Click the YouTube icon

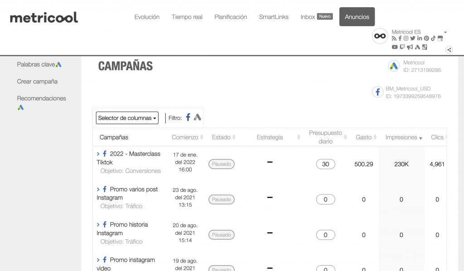[395, 47]
